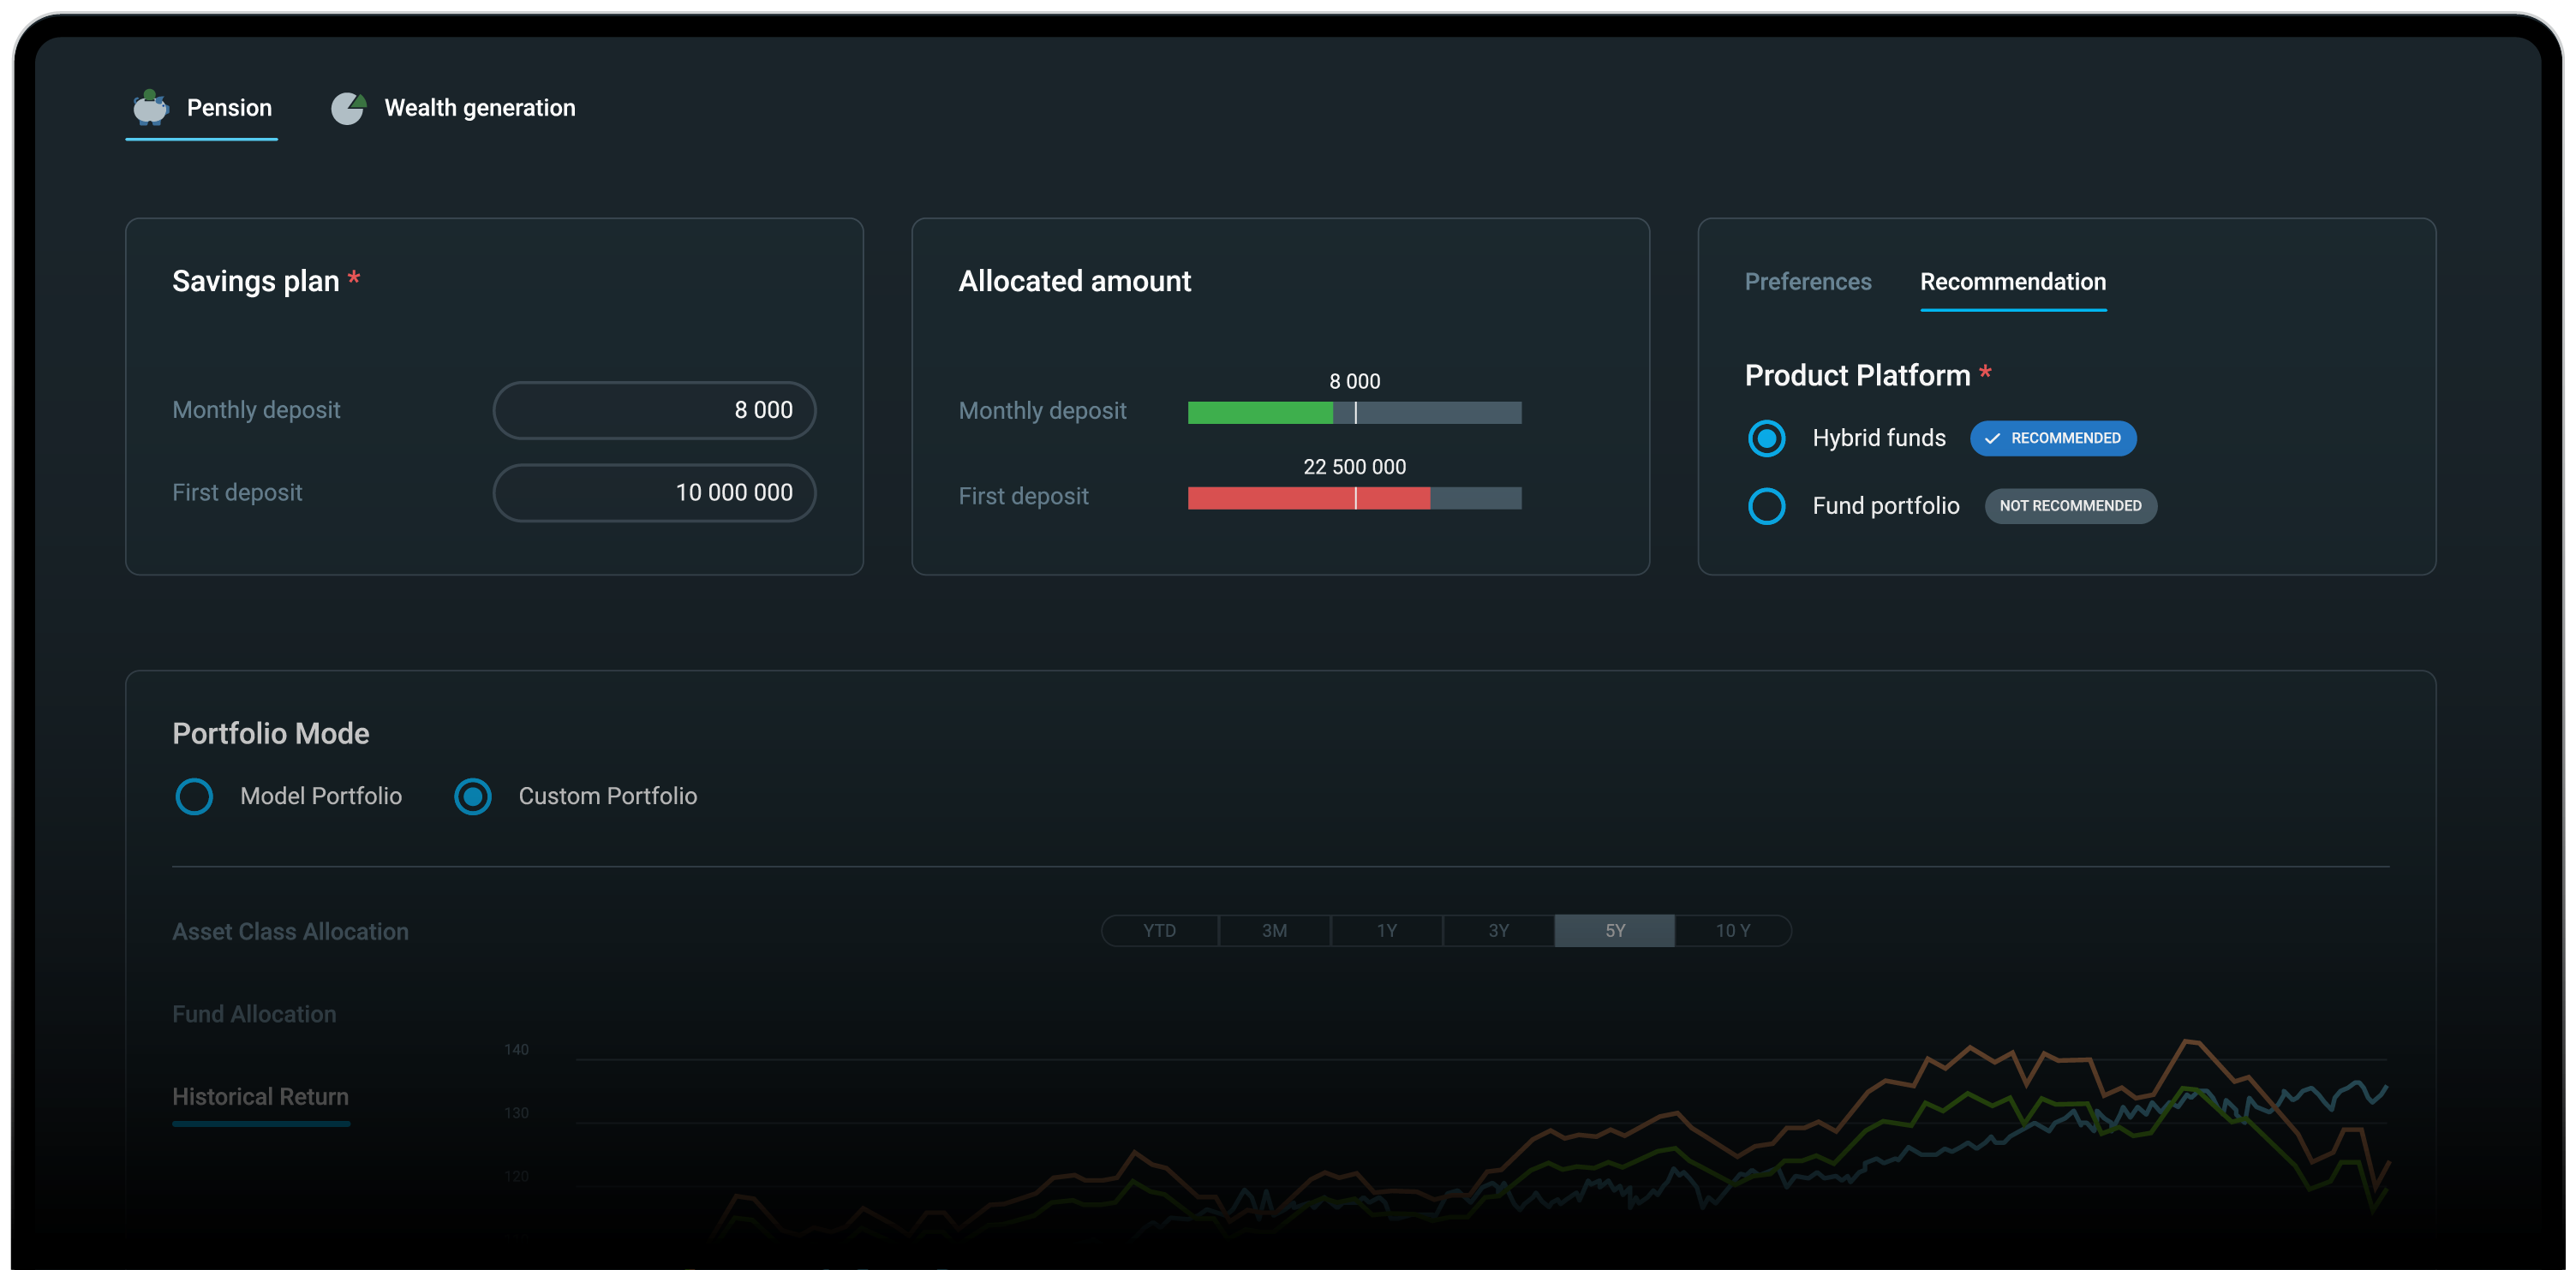The image size is (2576, 1270).
Task: Click the piggy bank Pension icon
Action: [x=150, y=107]
